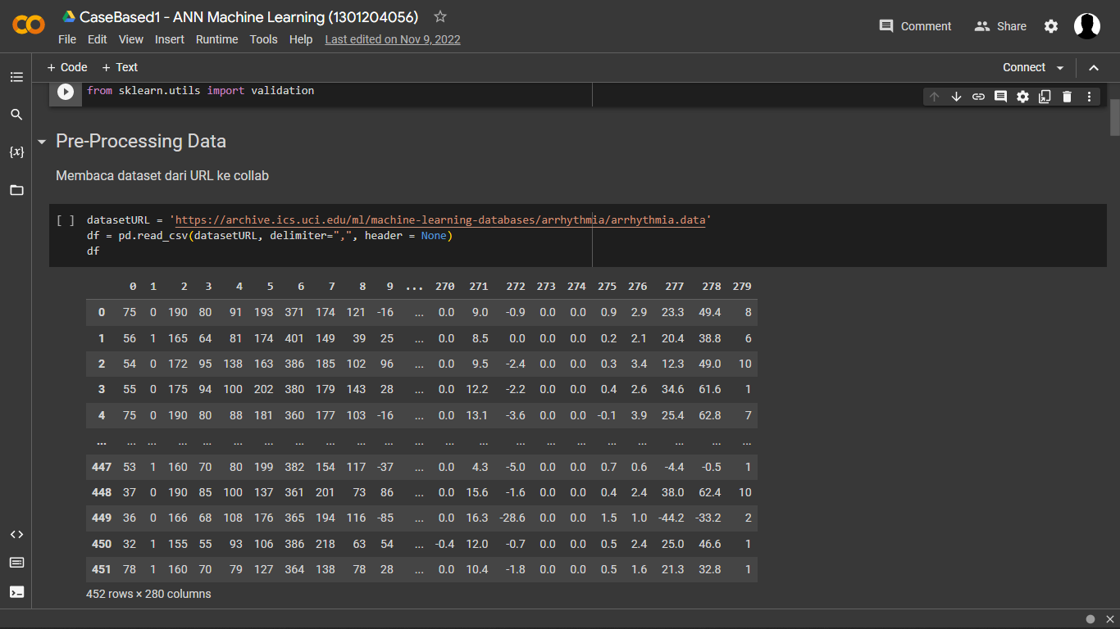
Task: Move cell down with arrow icon
Action: [x=956, y=97]
